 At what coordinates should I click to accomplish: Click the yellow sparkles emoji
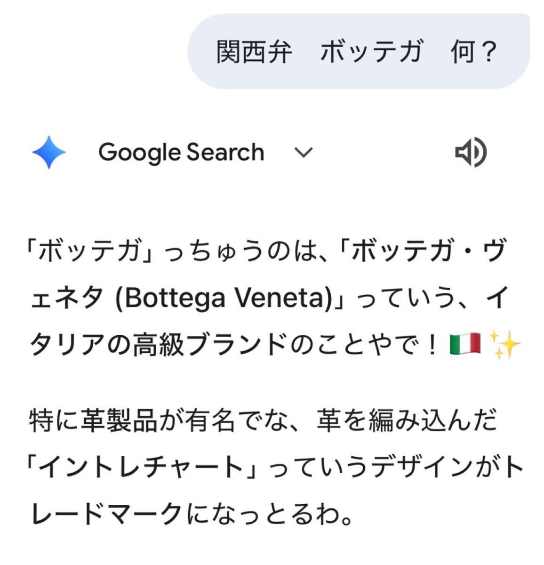click(x=505, y=345)
